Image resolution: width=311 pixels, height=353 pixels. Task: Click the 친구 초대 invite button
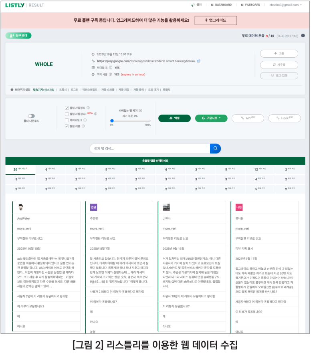click(x=18, y=36)
